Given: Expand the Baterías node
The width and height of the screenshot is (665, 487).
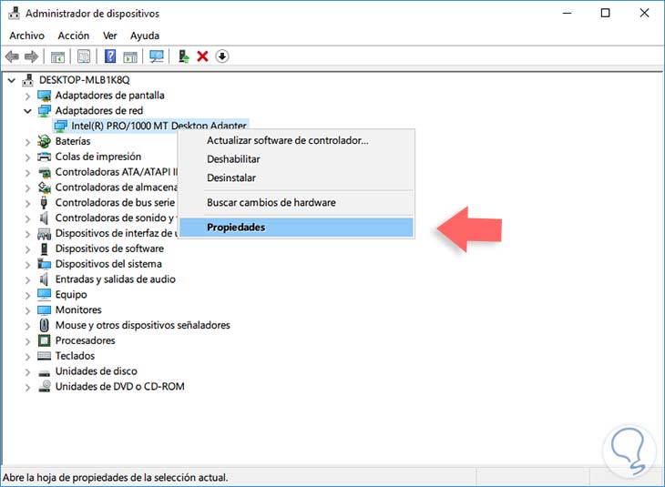Looking at the screenshot, I should pyautogui.click(x=27, y=142).
